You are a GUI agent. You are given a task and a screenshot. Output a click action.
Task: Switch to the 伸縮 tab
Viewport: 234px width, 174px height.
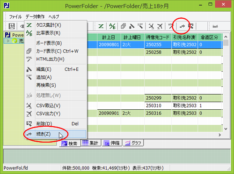coord(112,143)
